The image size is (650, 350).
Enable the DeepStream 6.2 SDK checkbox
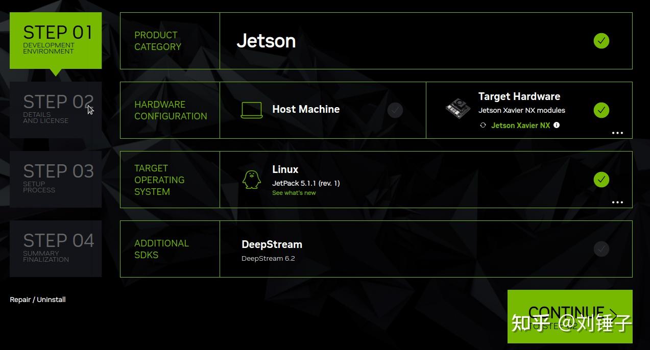pyautogui.click(x=601, y=248)
